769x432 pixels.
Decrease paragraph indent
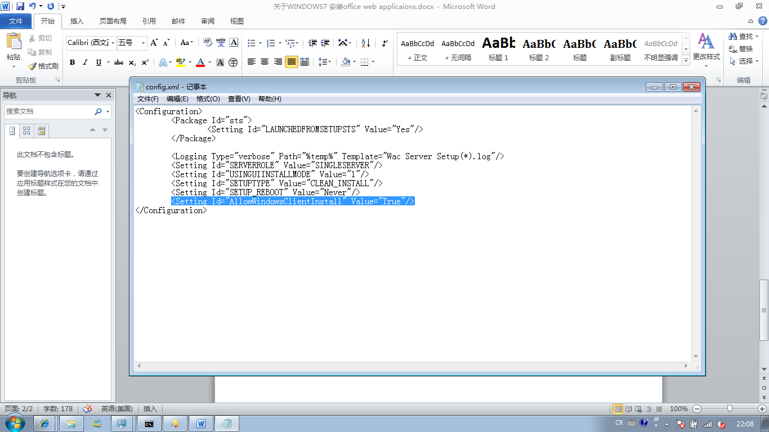pos(312,43)
